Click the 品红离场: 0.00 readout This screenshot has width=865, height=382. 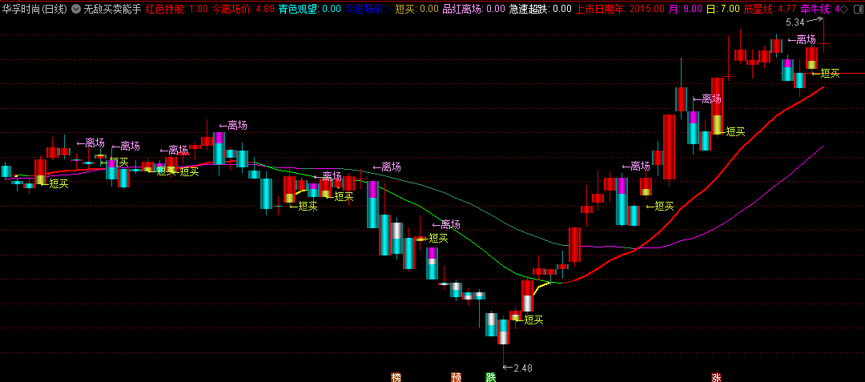point(474,9)
